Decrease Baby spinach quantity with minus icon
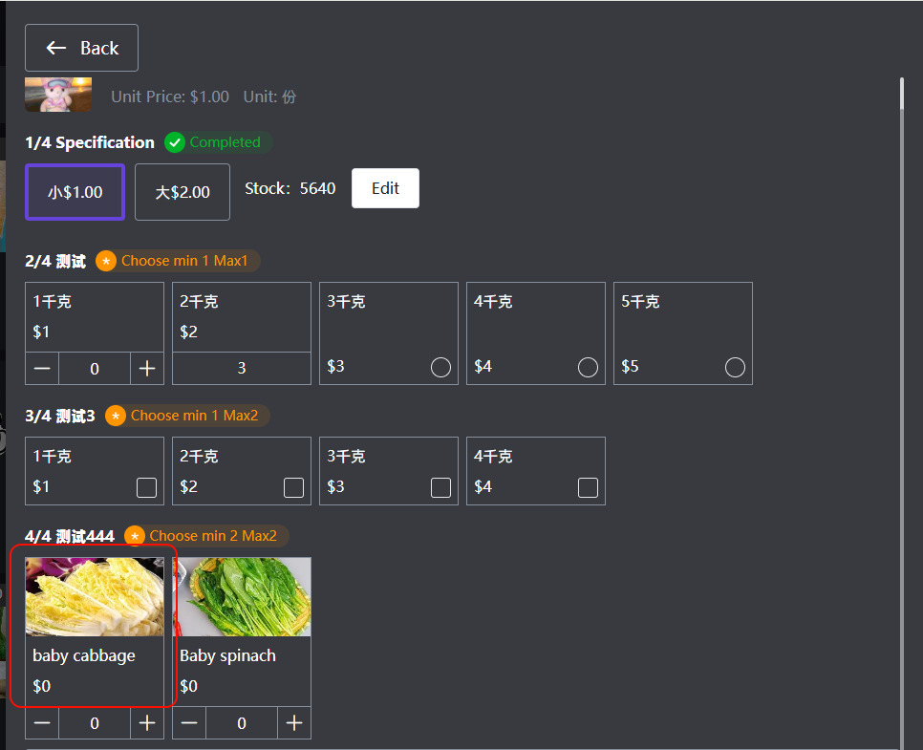 189,723
